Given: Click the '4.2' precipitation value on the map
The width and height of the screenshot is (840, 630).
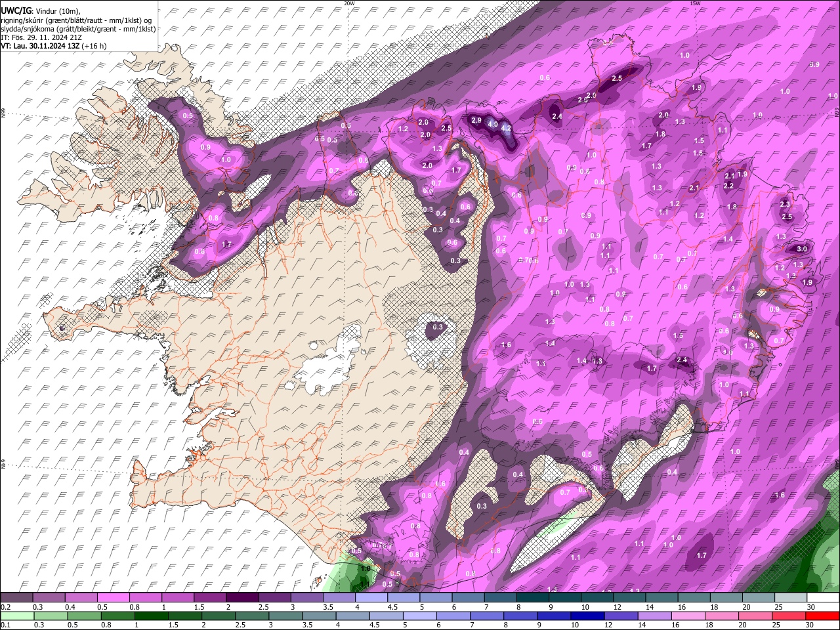Looking at the screenshot, I should 506,128.
